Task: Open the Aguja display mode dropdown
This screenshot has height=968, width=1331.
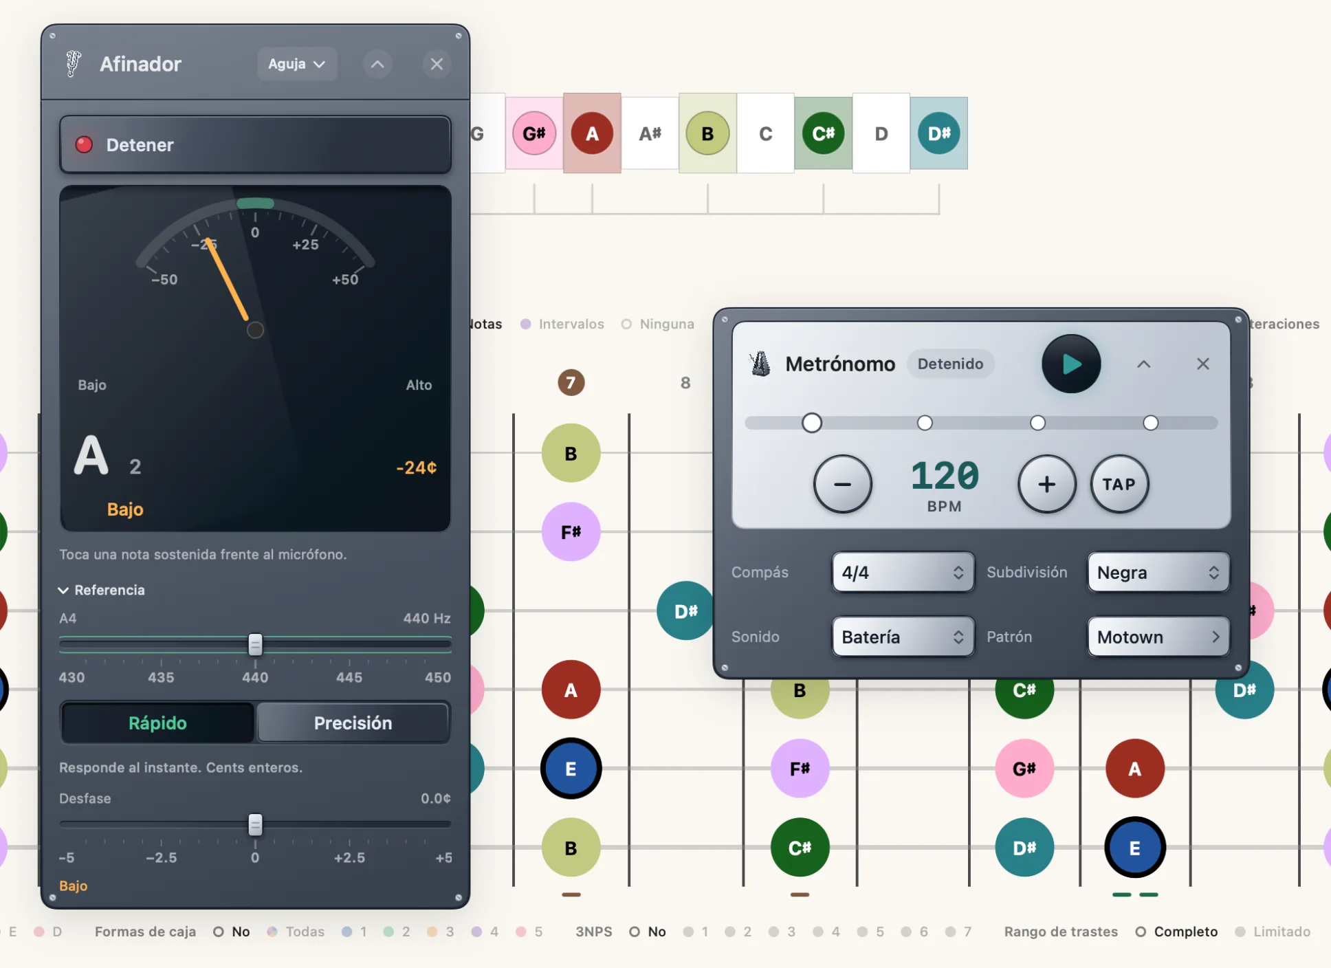Action: (x=297, y=64)
